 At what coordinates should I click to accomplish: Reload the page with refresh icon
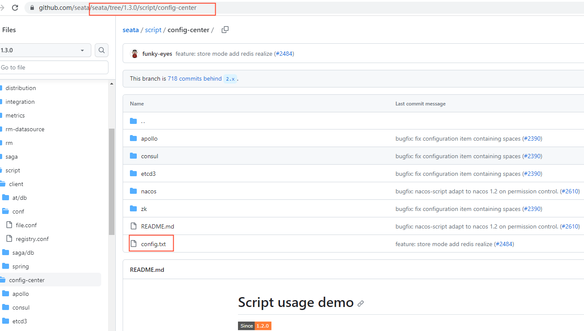pos(15,8)
